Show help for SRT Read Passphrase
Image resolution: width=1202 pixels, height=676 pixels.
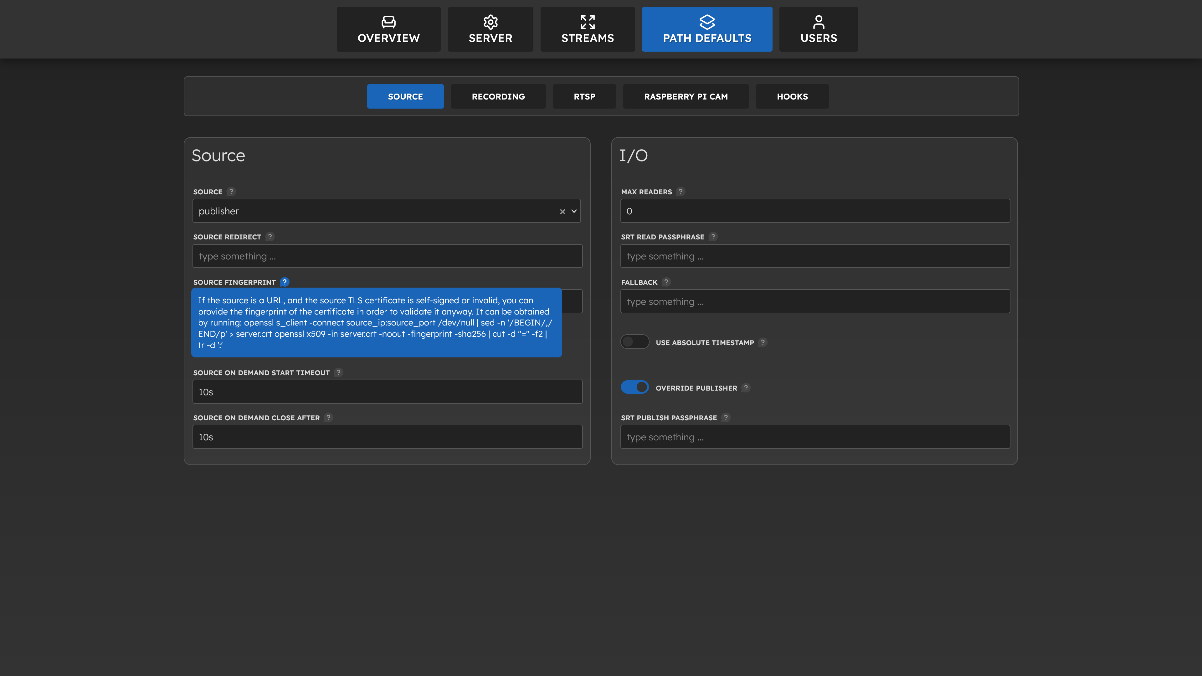click(713, 237)
